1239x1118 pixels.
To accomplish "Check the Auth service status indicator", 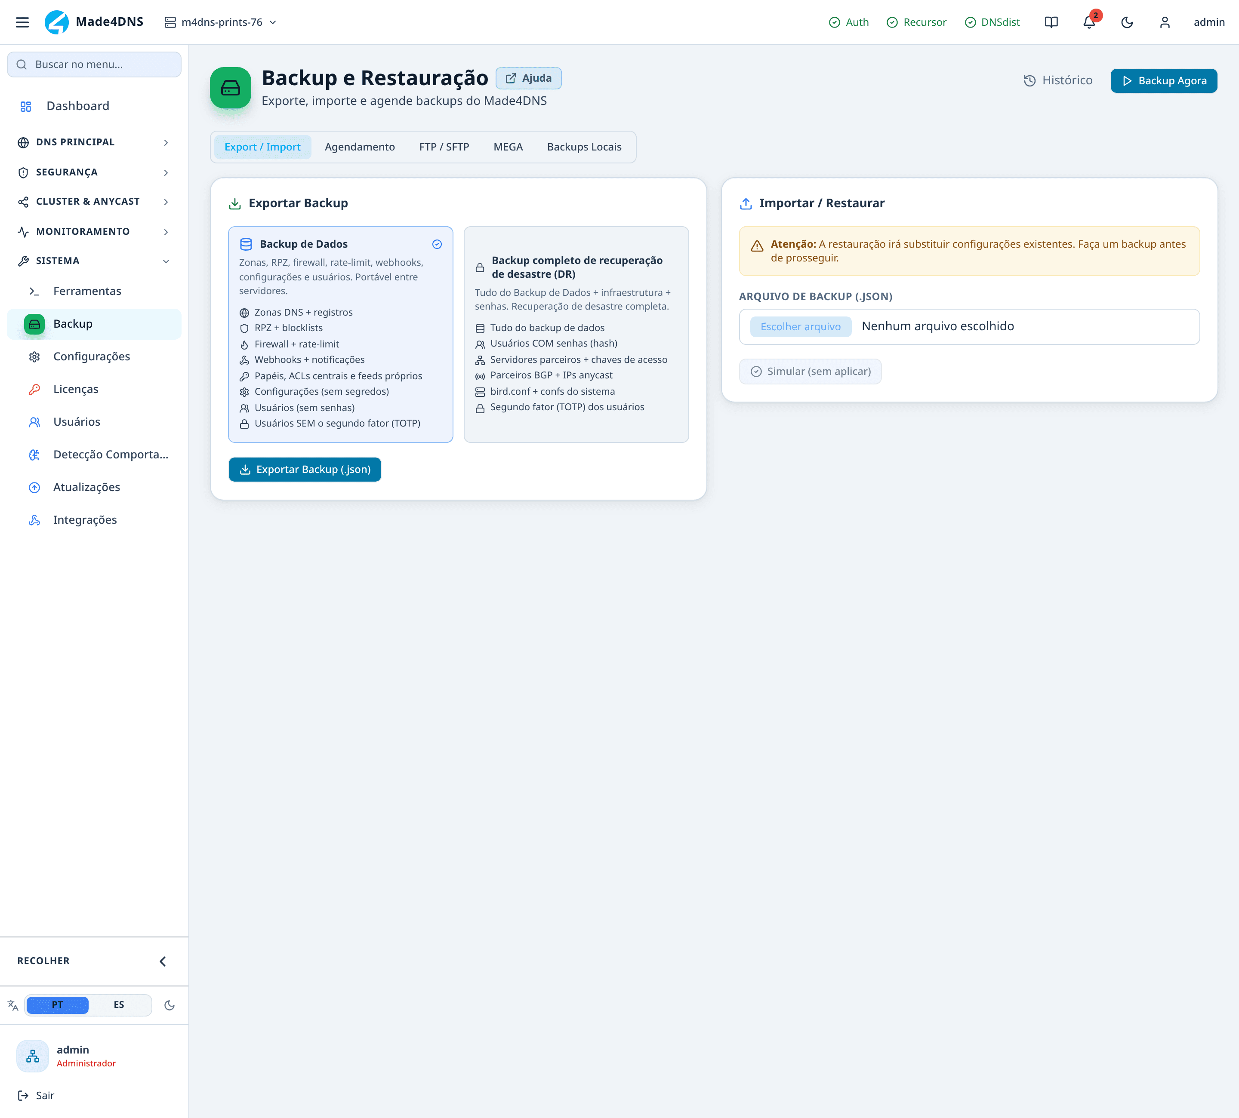I will pos(849,22).
